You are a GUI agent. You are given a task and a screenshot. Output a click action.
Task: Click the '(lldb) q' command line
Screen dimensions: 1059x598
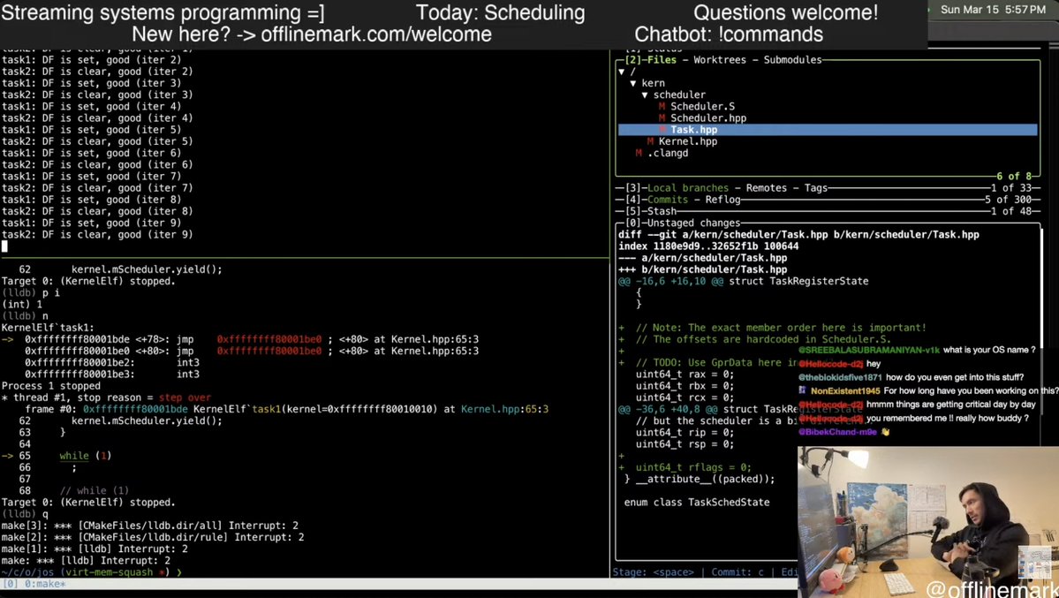[25, 514]
